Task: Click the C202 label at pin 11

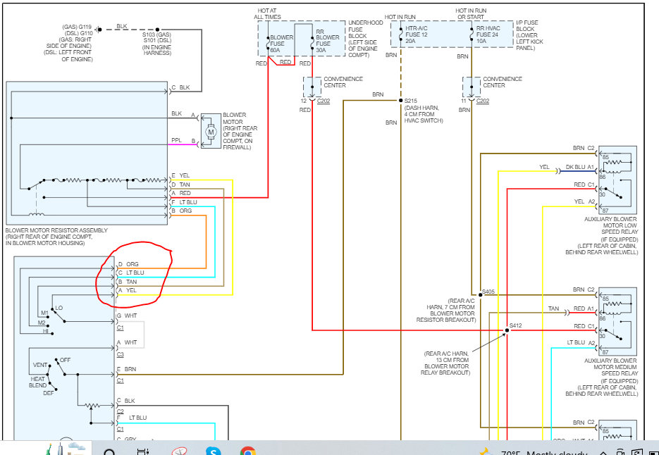Action: coord(483,101)
